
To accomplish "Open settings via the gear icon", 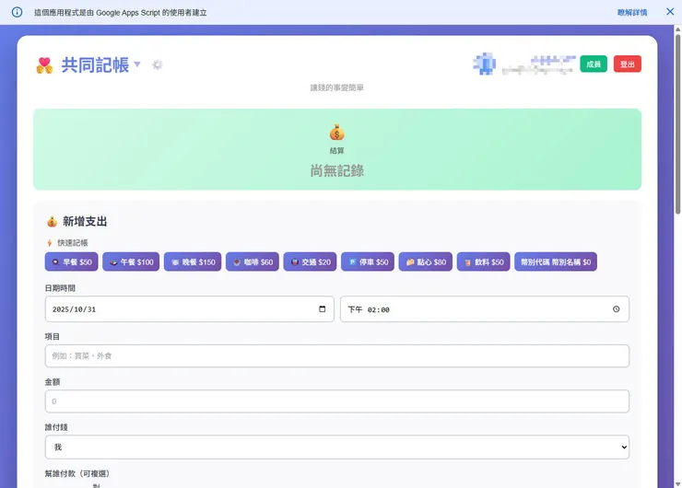I will [157, 64].
